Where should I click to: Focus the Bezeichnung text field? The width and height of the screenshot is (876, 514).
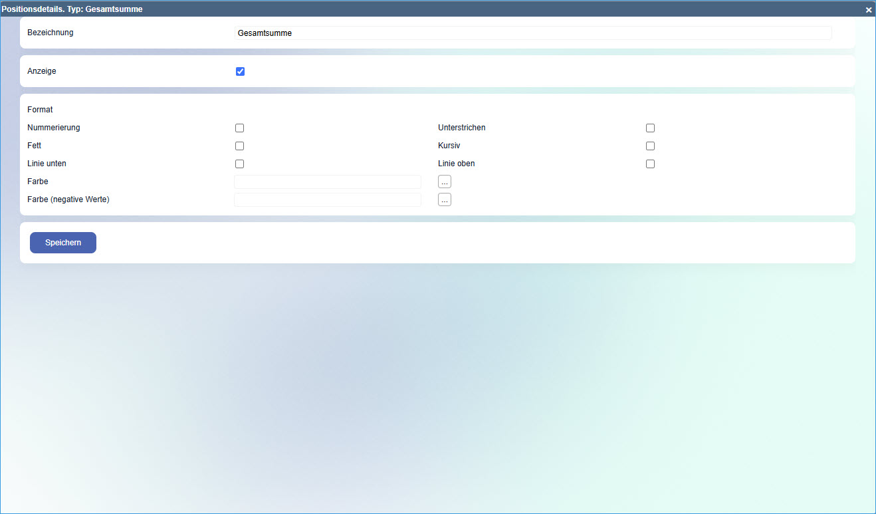[x=533, y=33]
